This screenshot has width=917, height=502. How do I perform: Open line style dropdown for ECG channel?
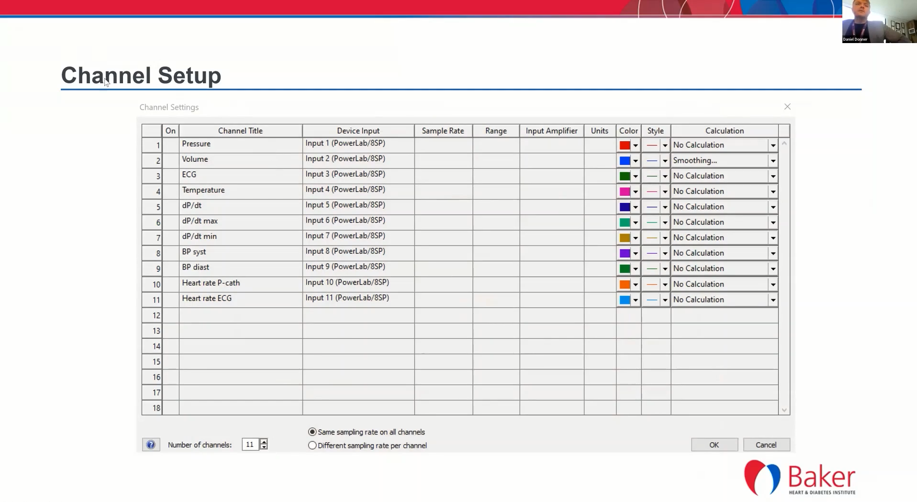click(665, 177)
